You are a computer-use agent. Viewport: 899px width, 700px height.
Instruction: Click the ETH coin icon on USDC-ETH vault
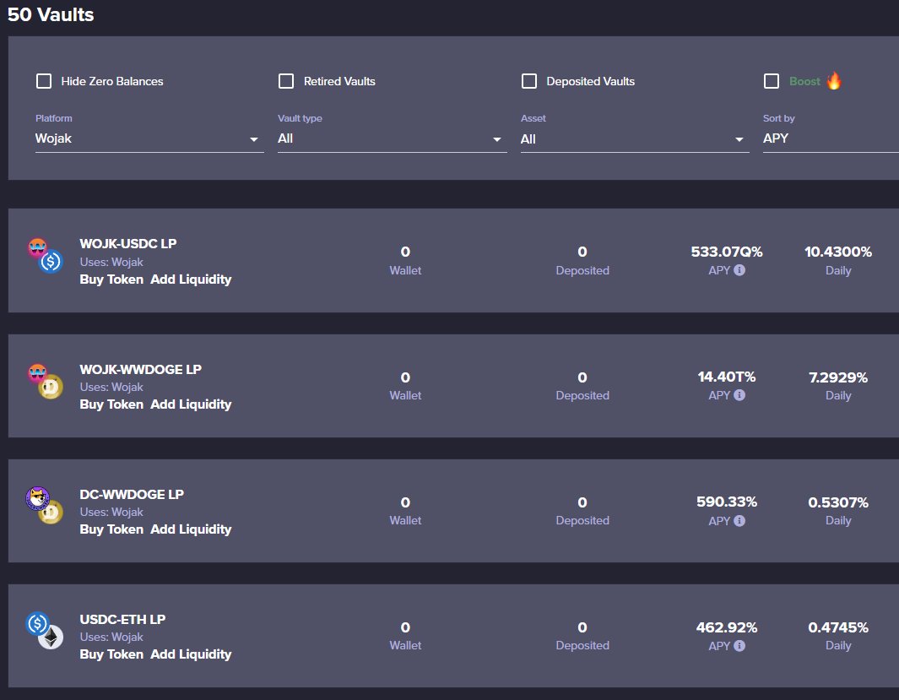51,638
